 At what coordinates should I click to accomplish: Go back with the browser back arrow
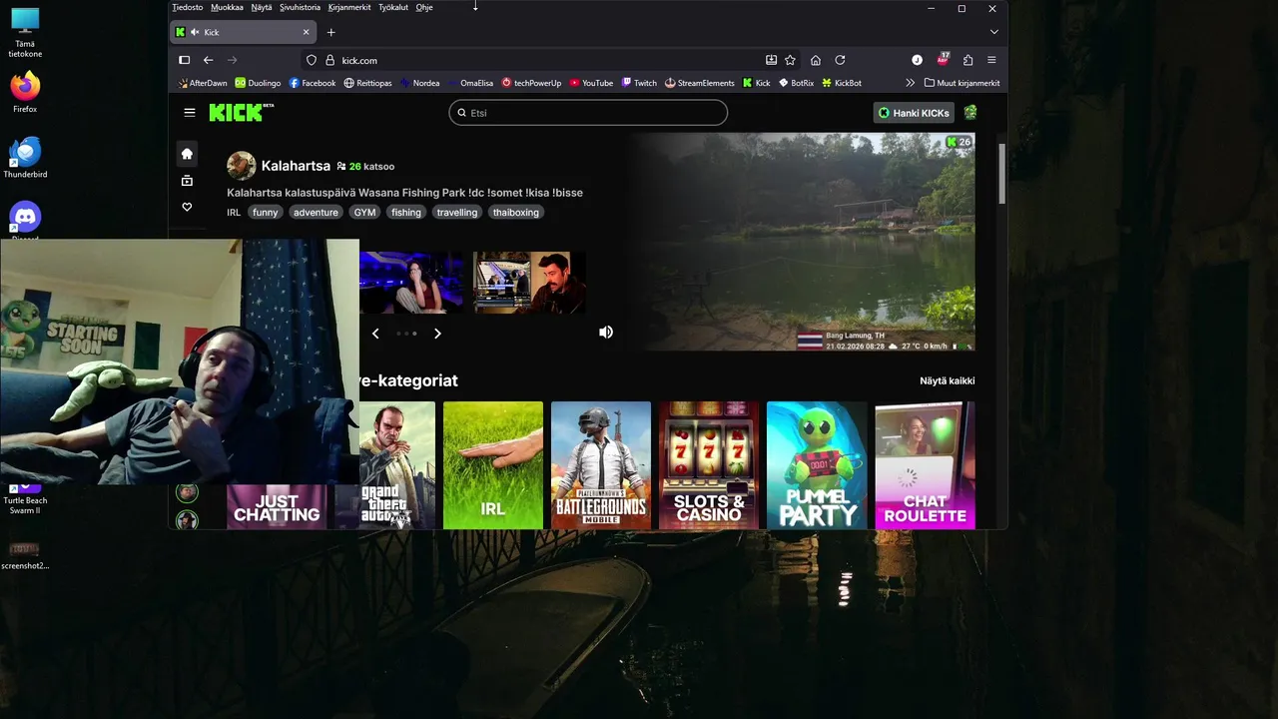(209, 60)
